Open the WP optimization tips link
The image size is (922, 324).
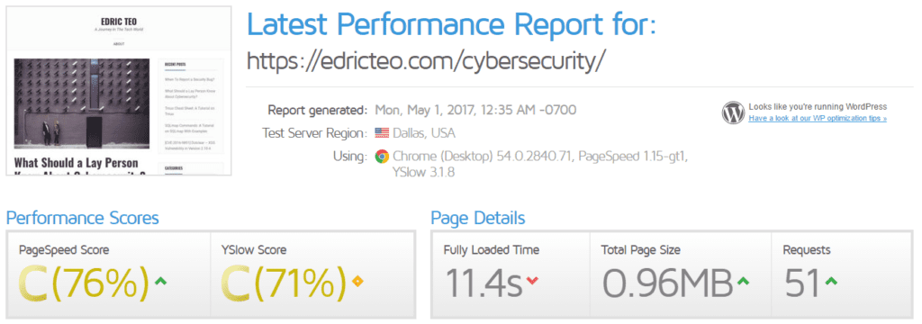(x=818, y=118)
